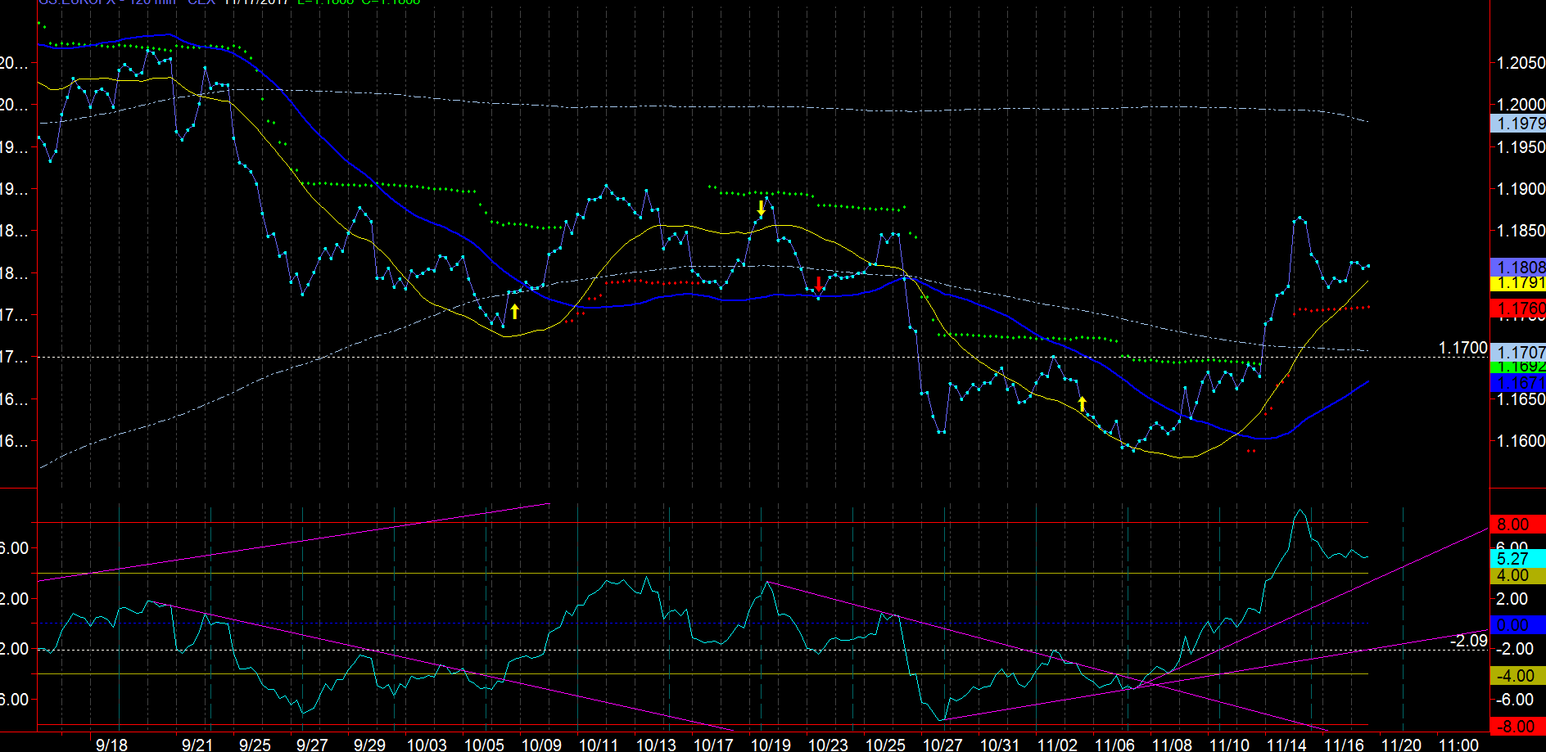Click the olive -4.00 oscillator level tag
Viewport: 1546px width, 752px height.
(x=1518, y=676)
